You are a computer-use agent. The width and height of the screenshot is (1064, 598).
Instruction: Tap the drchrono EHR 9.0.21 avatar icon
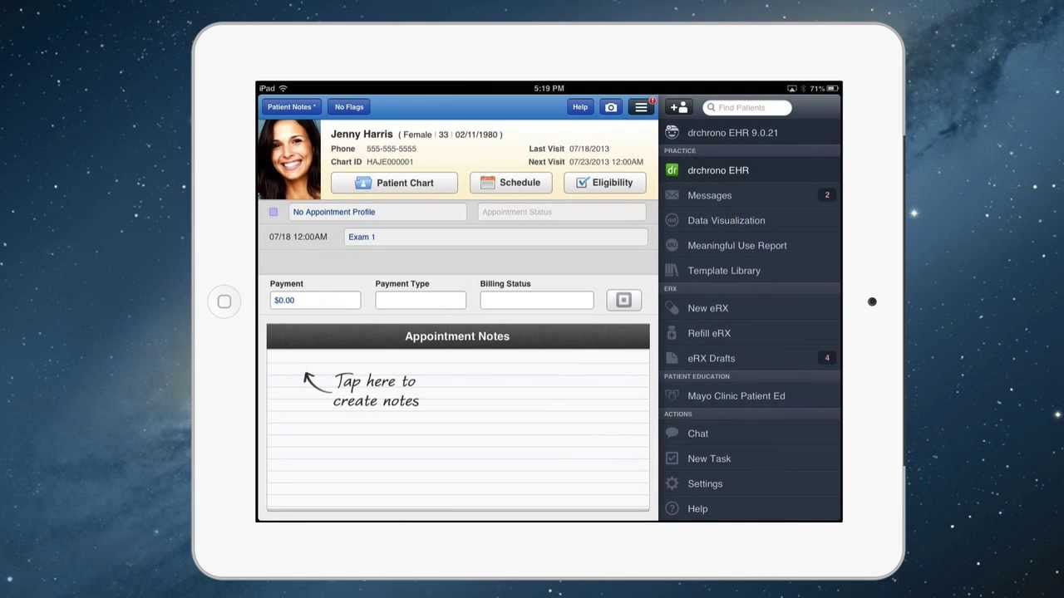click(672, 133)
